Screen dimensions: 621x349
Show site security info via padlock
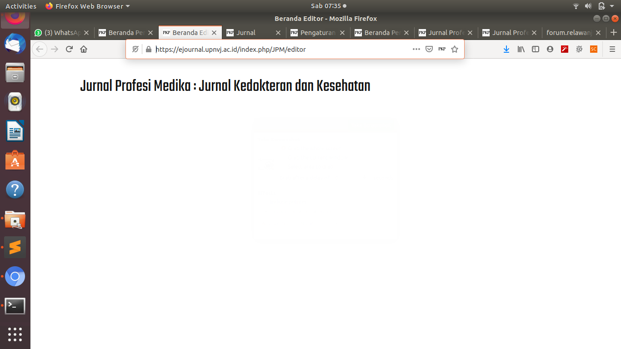point(148,49)
